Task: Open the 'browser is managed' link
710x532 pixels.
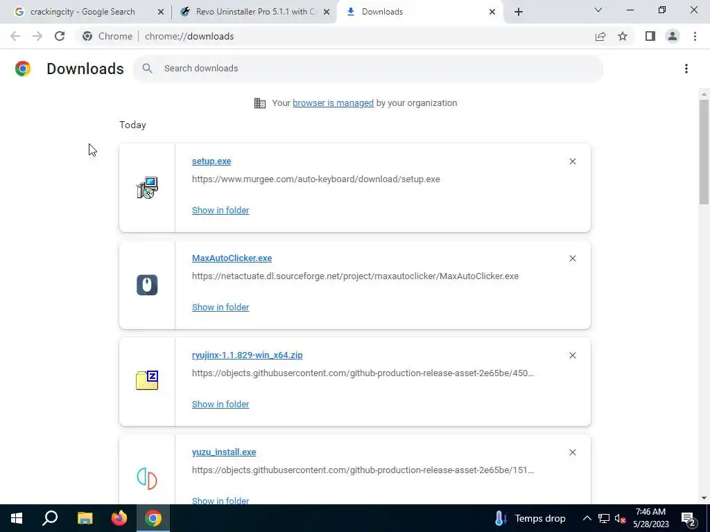Action: (334, 103)
